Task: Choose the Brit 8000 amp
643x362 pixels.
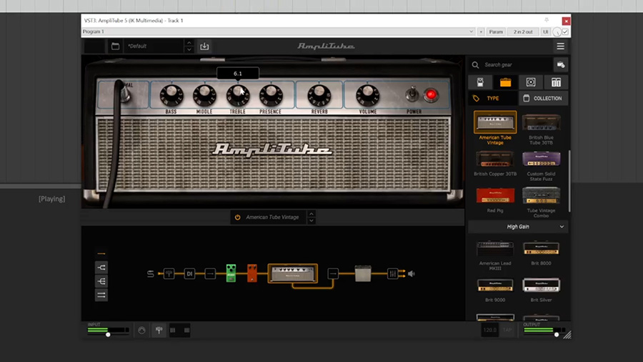Action: coord(541,249)
